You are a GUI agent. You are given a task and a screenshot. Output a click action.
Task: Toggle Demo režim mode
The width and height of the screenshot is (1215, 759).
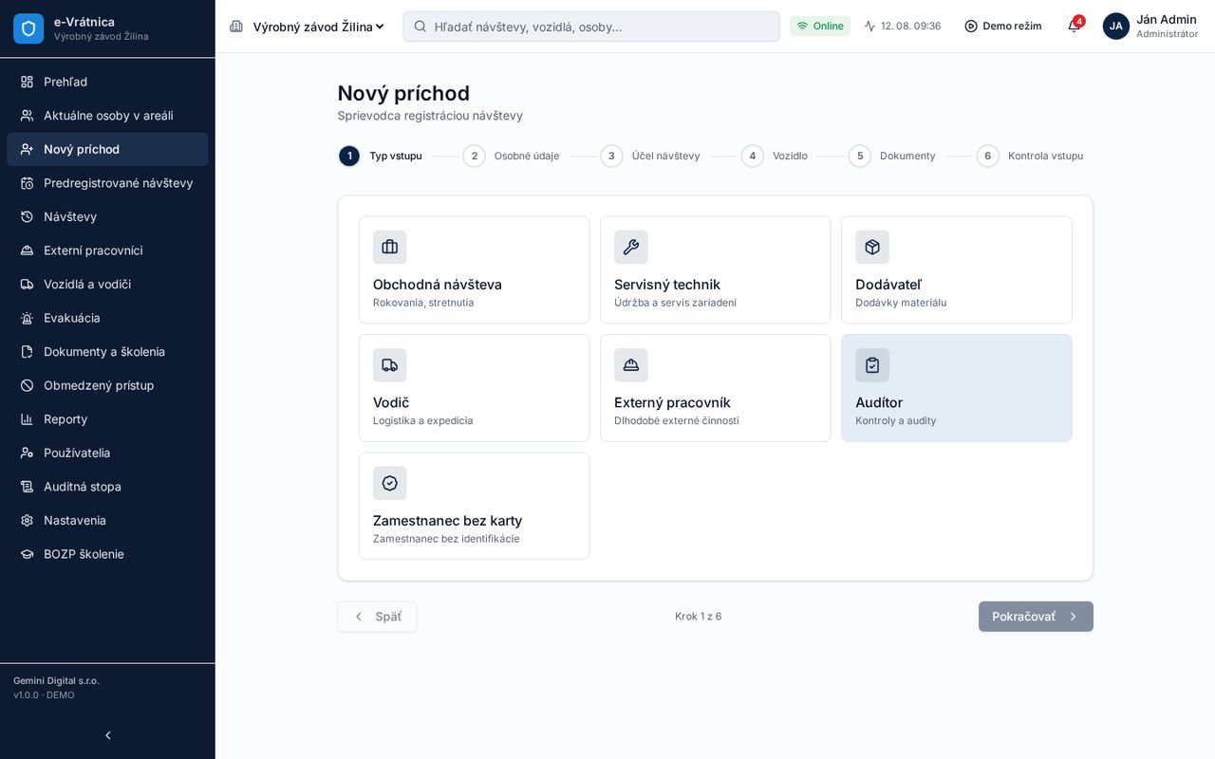click(x=1003, y=27)
